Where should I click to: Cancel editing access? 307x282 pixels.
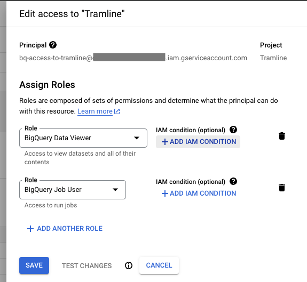pyautogui.click(x=159, y=265)
